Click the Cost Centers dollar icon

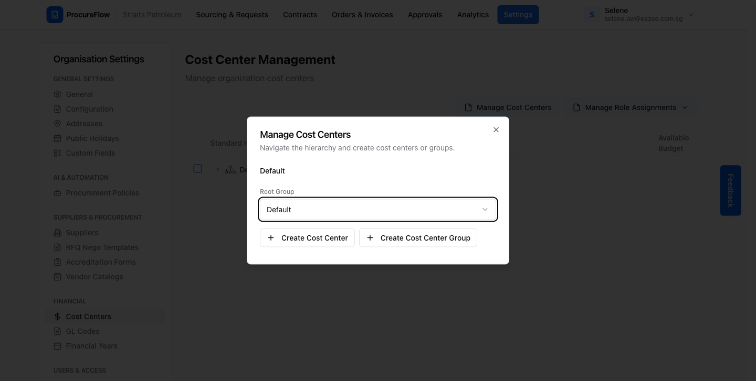point(58,317)
